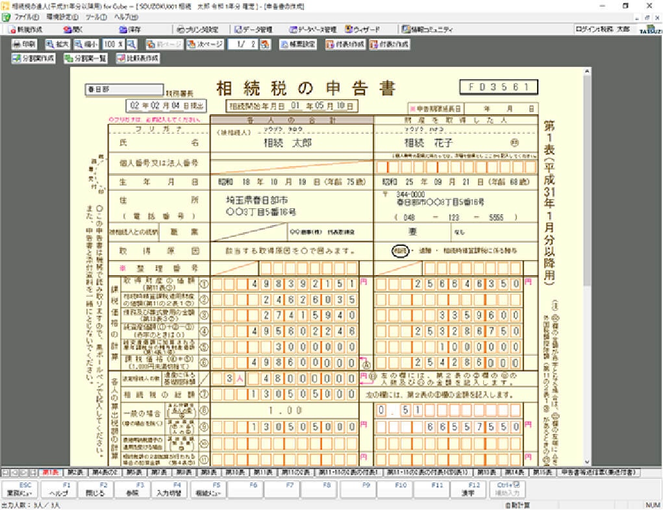Click the 1/2 page number field
Image resolution: width=663 pixels, height=510 pixels.
tap(243, 44)
